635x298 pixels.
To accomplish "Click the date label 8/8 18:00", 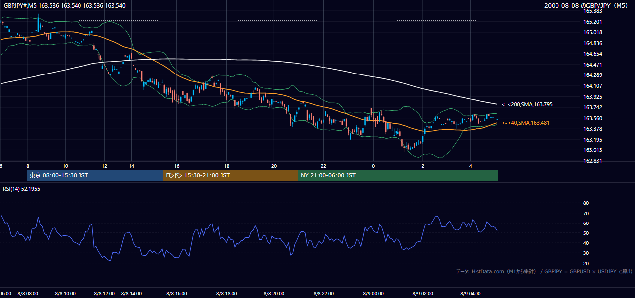I will click(x=226, y=294).
